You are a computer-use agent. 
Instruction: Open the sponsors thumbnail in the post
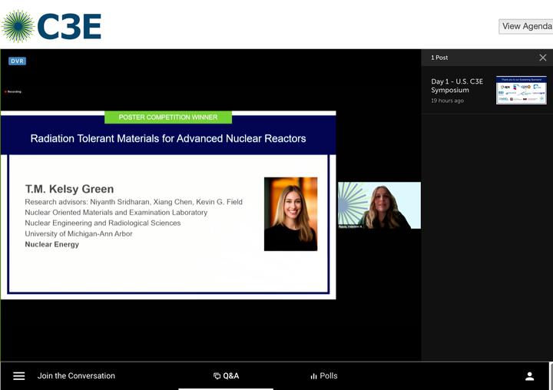pos(521,90)
